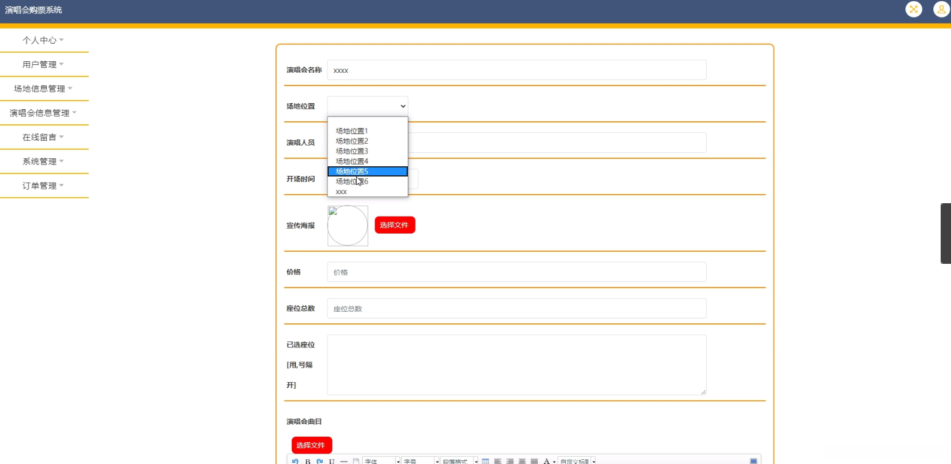Screen dimensions: 951x464
Task: Focus the 已选座位 text area
Action: (517, 365)
